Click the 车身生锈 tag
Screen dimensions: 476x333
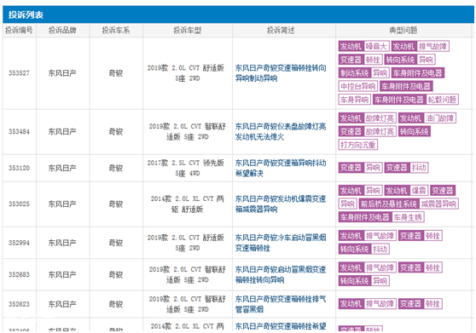[408, 217]
